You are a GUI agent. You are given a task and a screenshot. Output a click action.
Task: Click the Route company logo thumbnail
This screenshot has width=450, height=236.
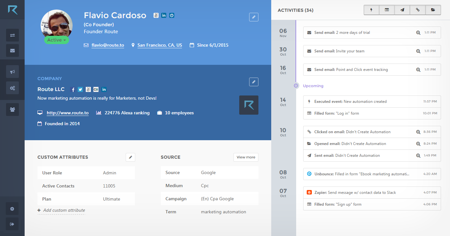(x=249, y=105)
